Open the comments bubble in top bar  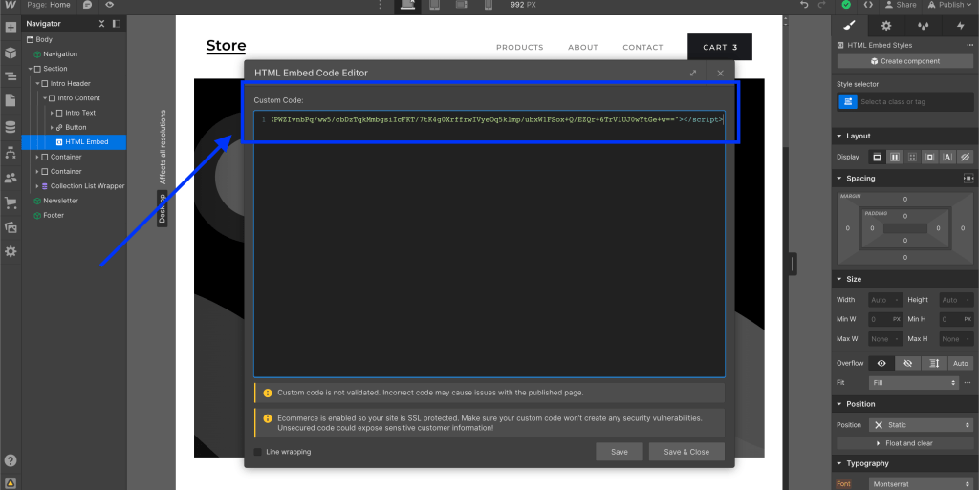87,5
